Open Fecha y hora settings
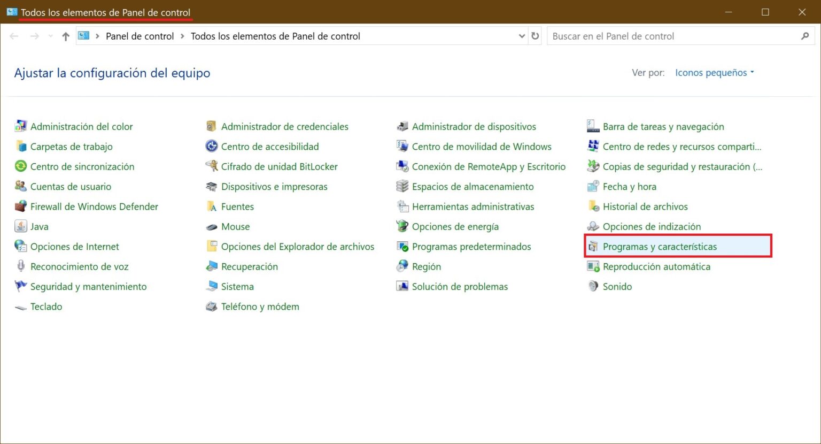The image size is (821, 444). (630, 186)
